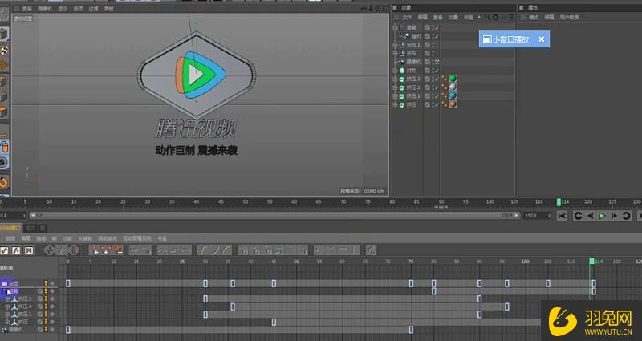Viewport: 642px width, 341px height.
Task: Click the red oval icon in timeline toolbar
Action: (x=73, y=250)
